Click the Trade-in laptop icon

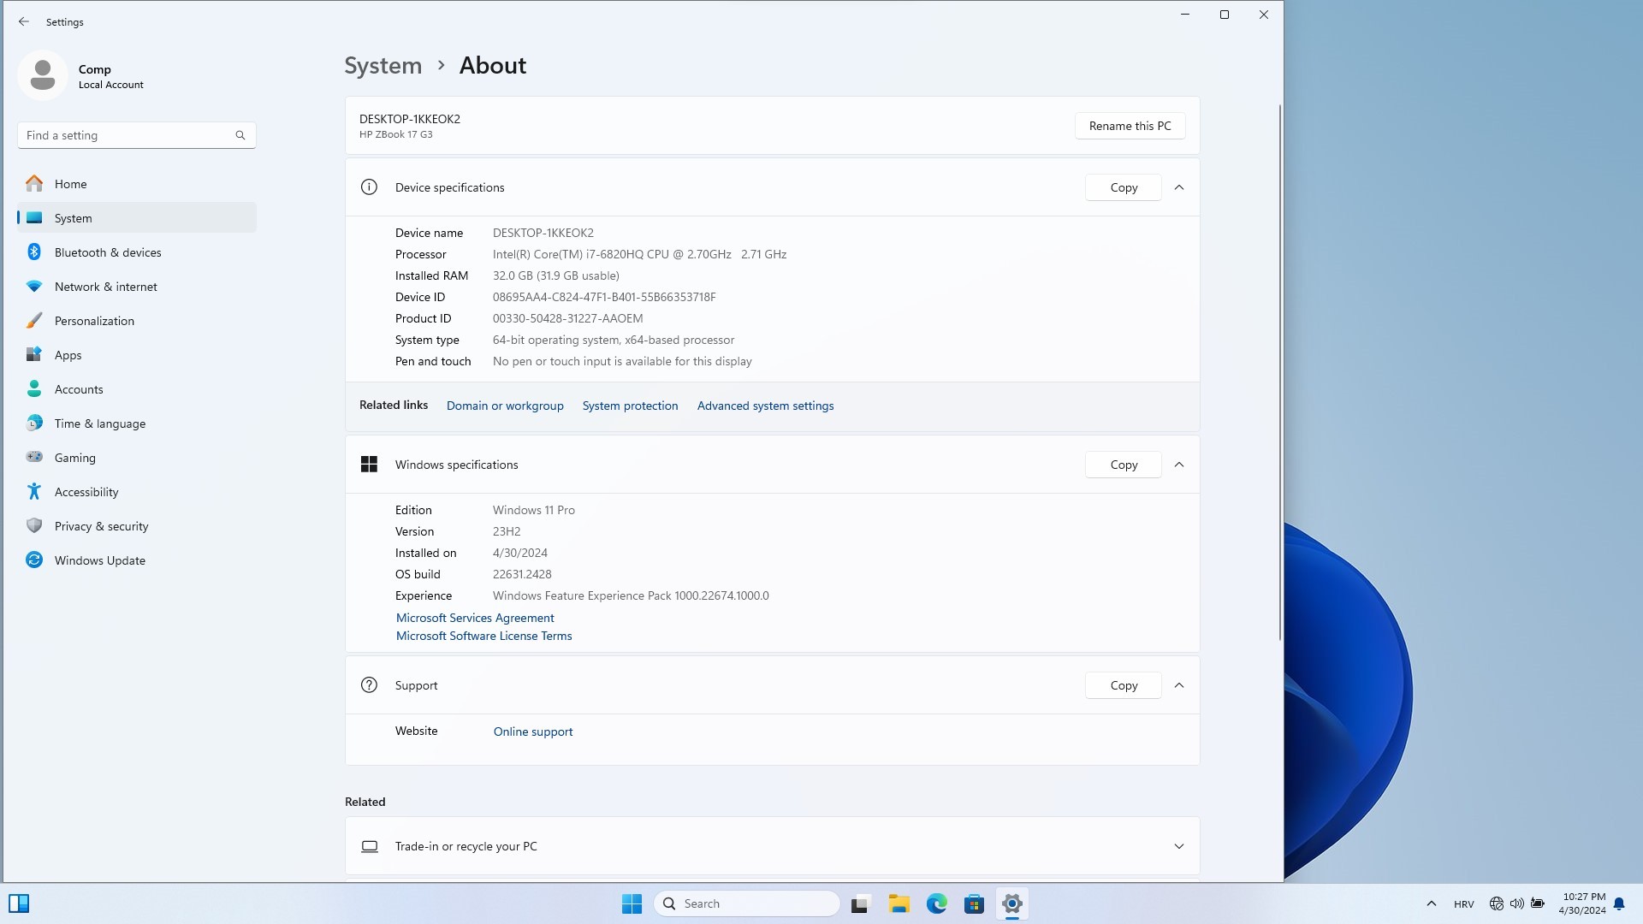coord(370,846)
